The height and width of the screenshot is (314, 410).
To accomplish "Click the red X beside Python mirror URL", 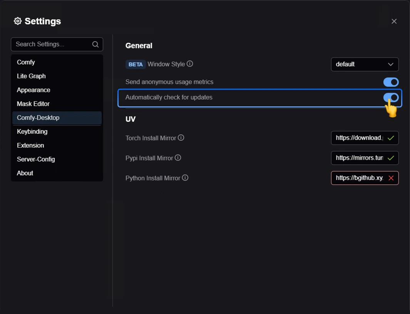I will coord(392,178).
